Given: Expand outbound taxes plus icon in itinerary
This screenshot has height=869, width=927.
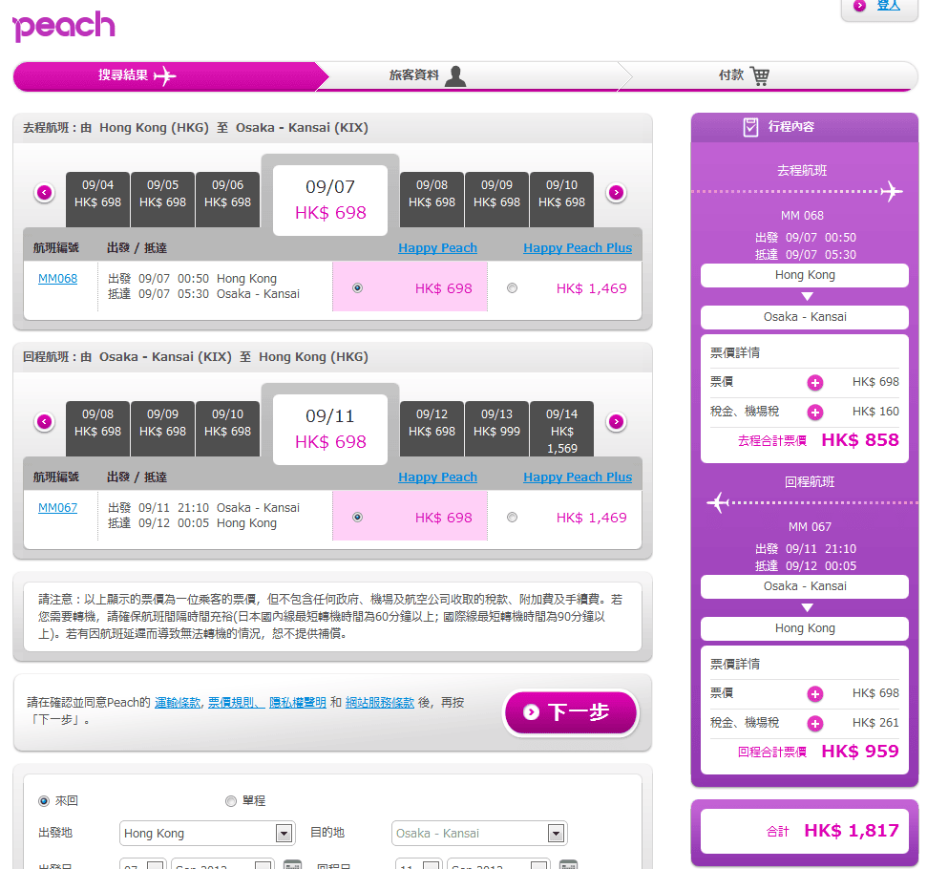Looking at the screenshot, I should click(814, 413).
